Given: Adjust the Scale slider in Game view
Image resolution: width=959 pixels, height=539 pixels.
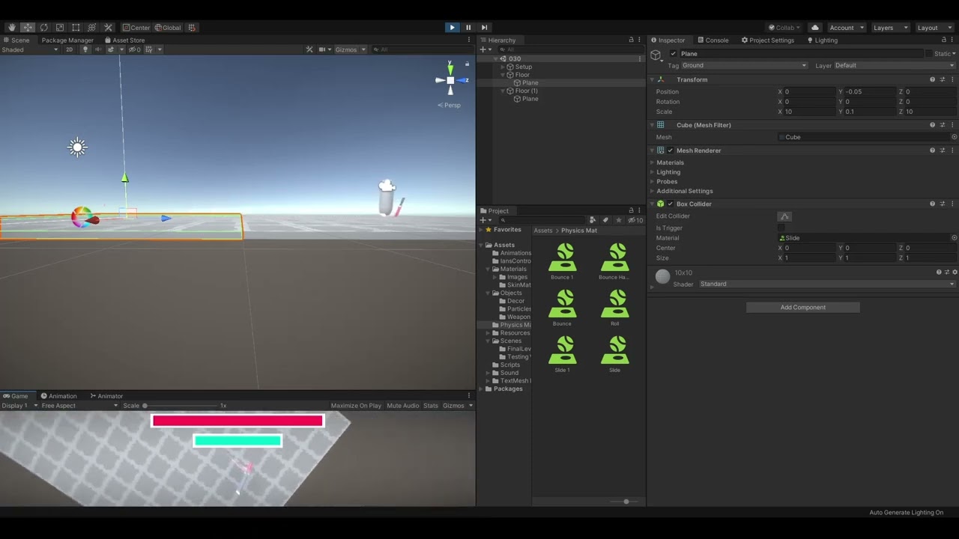Looking at the screenshot, I should point(145,405).
